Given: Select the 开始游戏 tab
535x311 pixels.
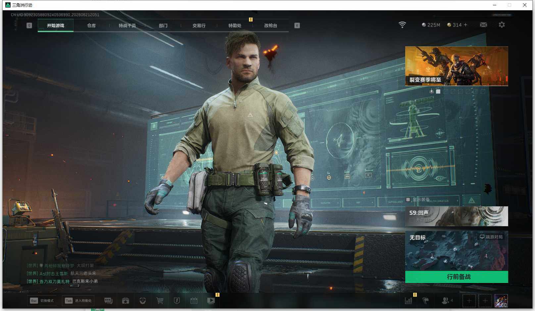Looking at the screenshot, I should tap(56, 26).
